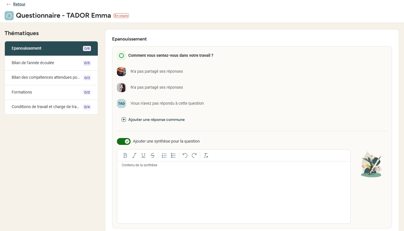The image size is (404, 231).
Task: Insert a bulleted list
Action: 173,155
